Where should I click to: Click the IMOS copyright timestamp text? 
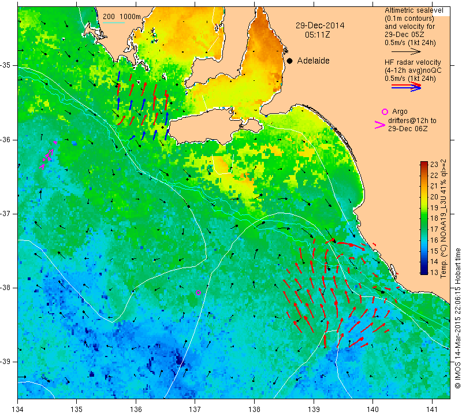(457, 318)
